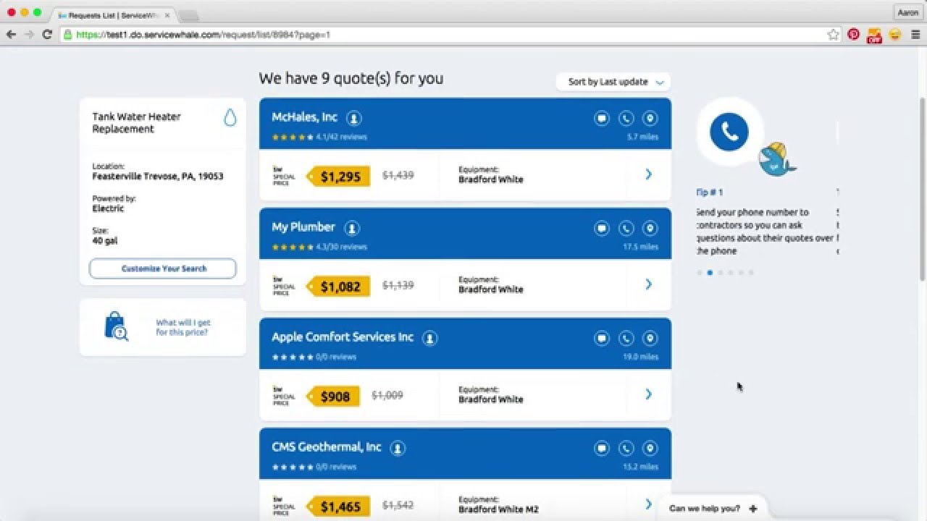Click the $1,082 price tag
Screen dimensions: 927x521
tap(339, 287)
